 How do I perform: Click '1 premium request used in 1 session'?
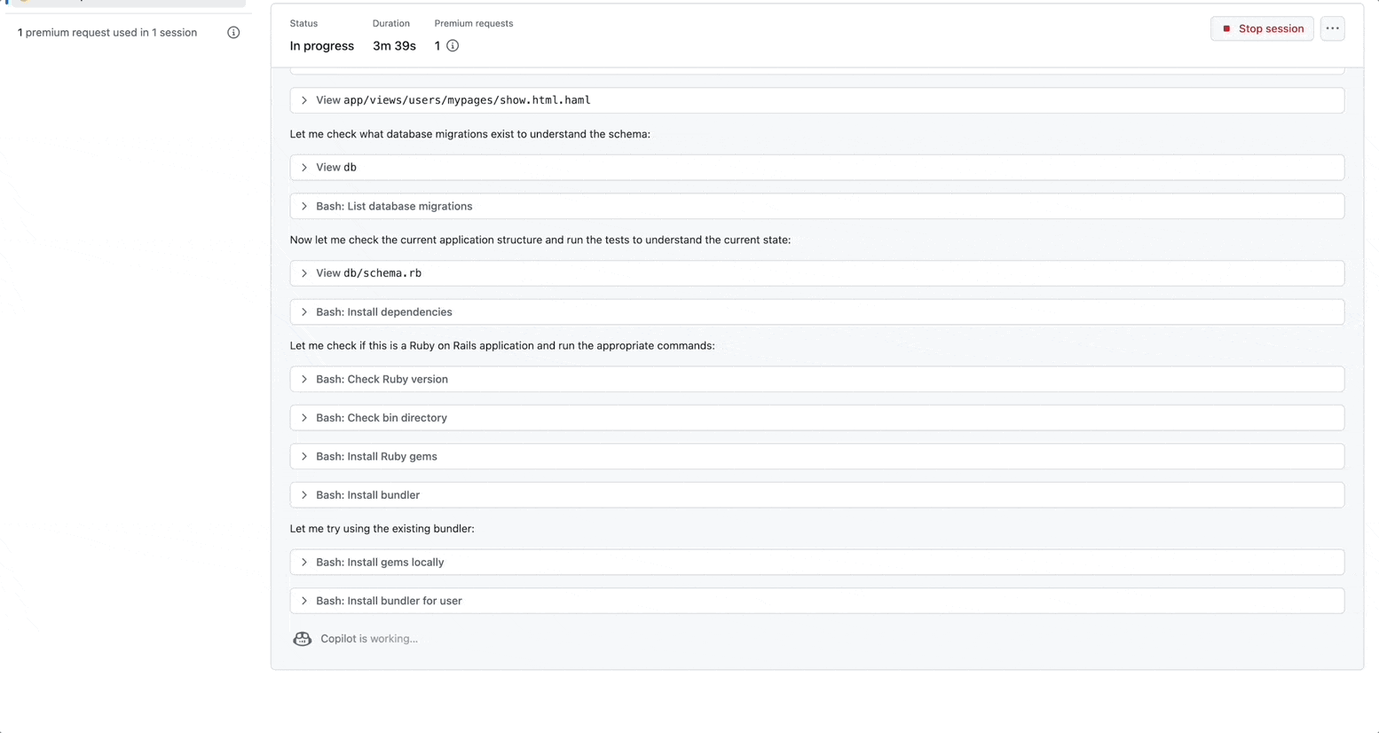(x=107, y=33)
